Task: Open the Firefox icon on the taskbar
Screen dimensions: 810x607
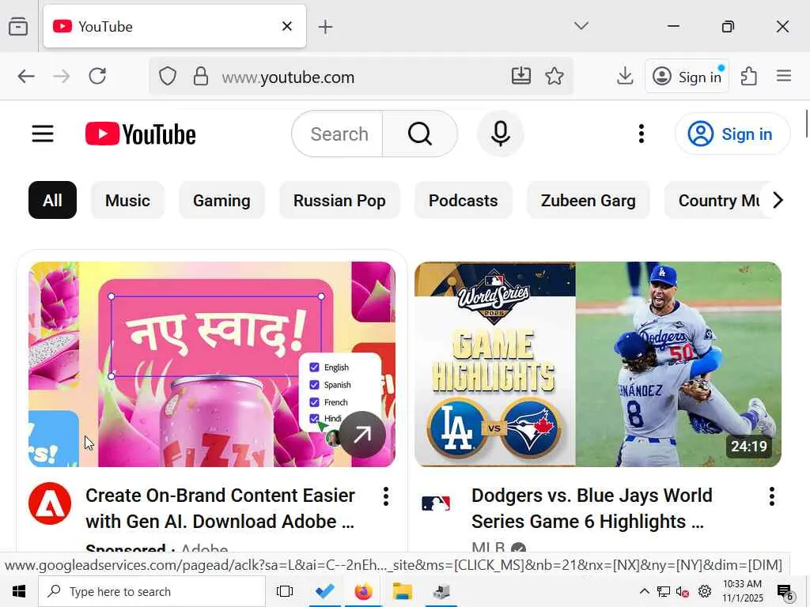Action: point(363,591)
